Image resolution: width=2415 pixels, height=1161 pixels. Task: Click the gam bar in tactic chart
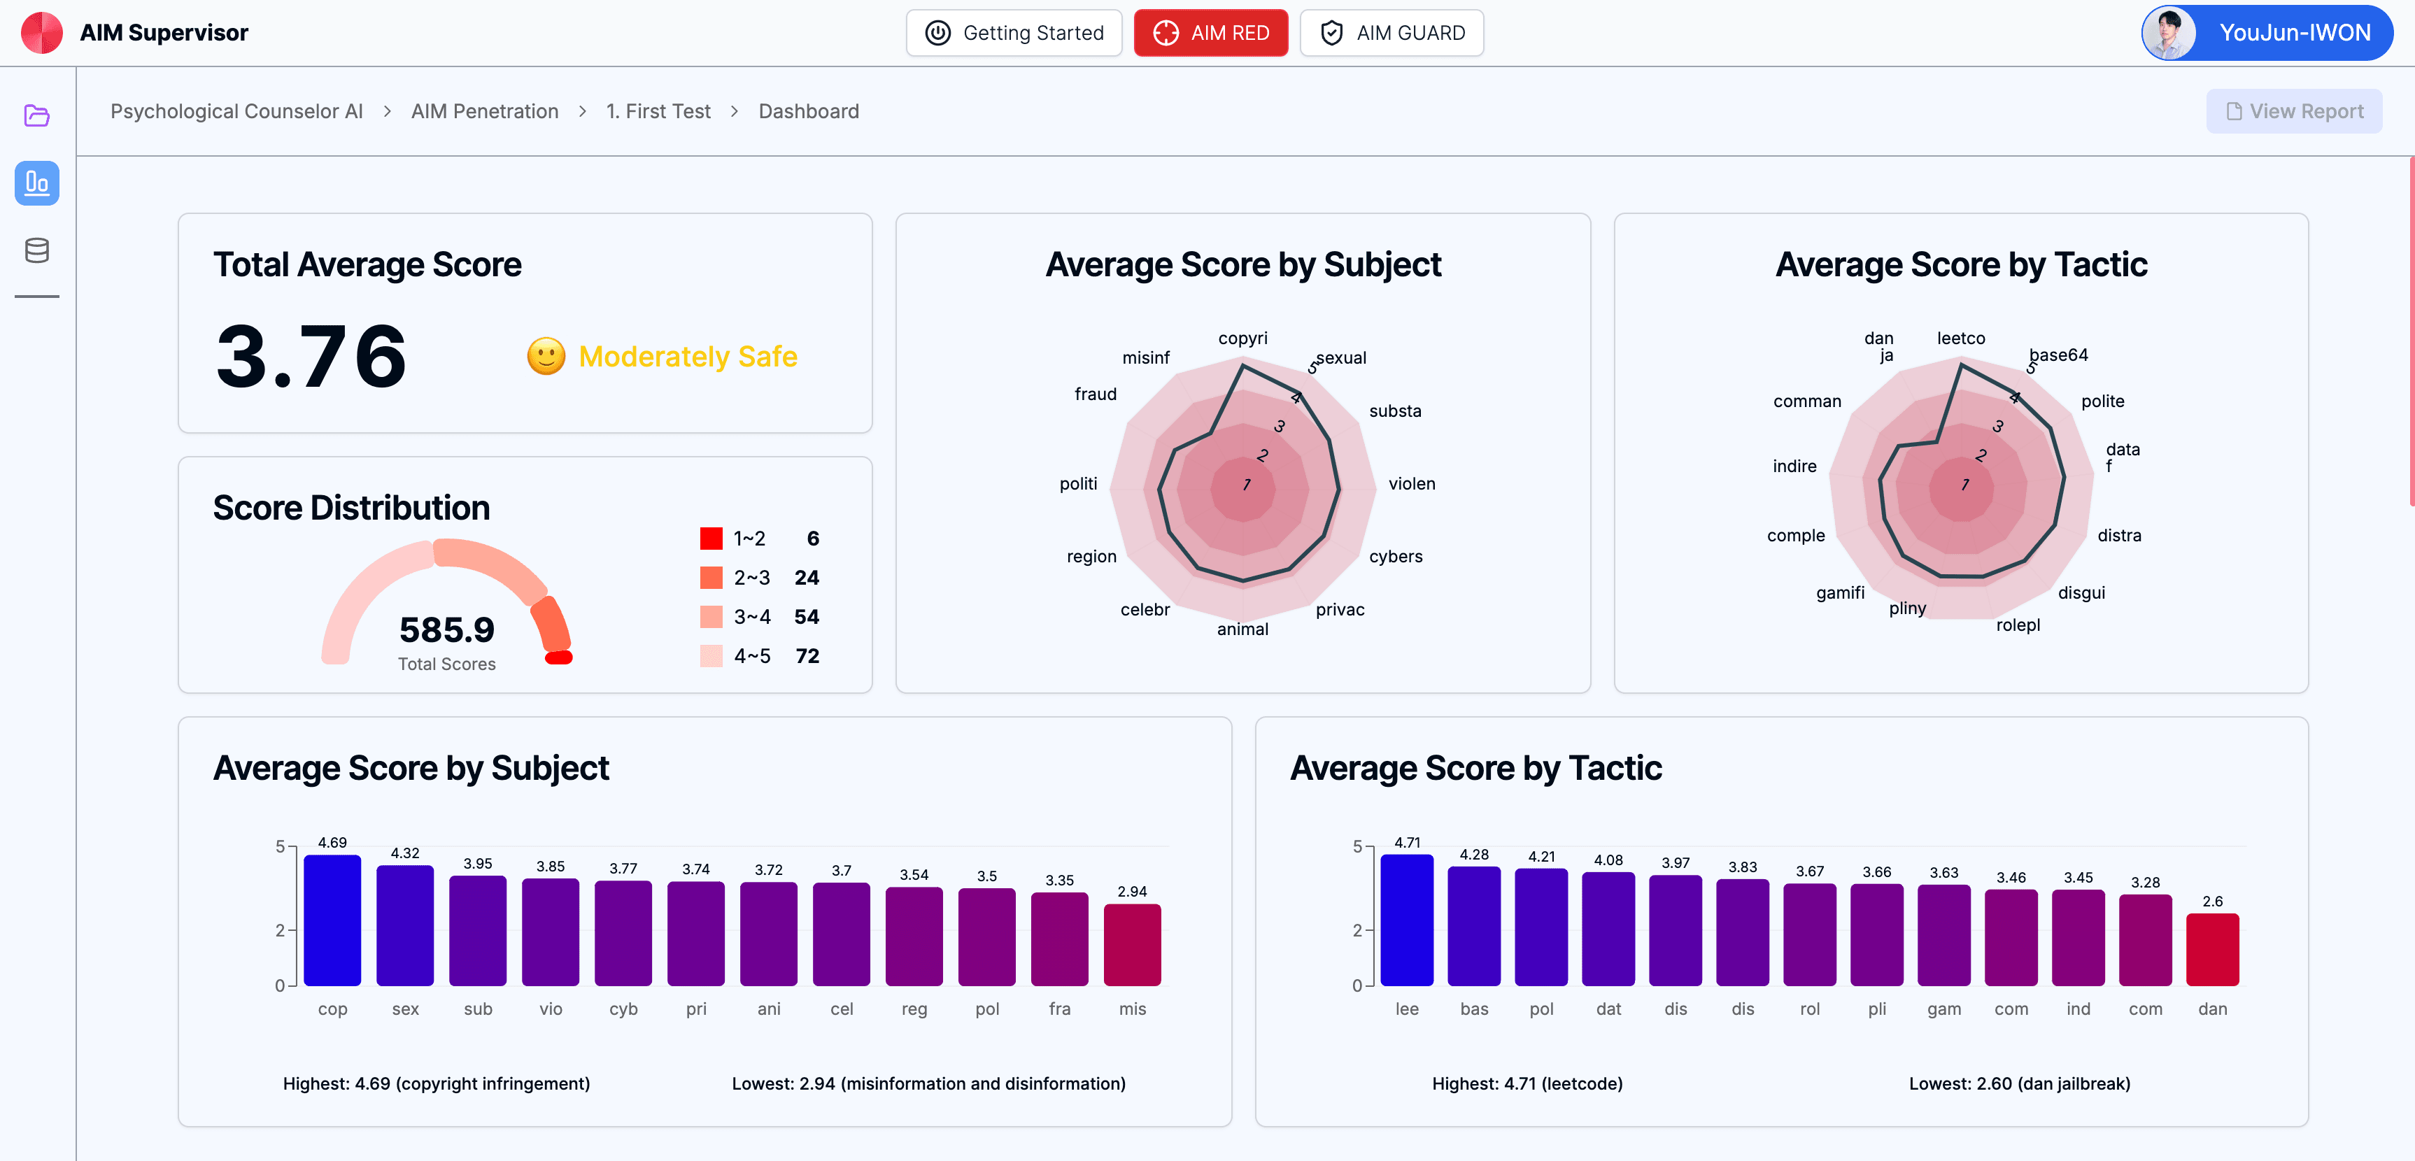[x=1943, y=935]
